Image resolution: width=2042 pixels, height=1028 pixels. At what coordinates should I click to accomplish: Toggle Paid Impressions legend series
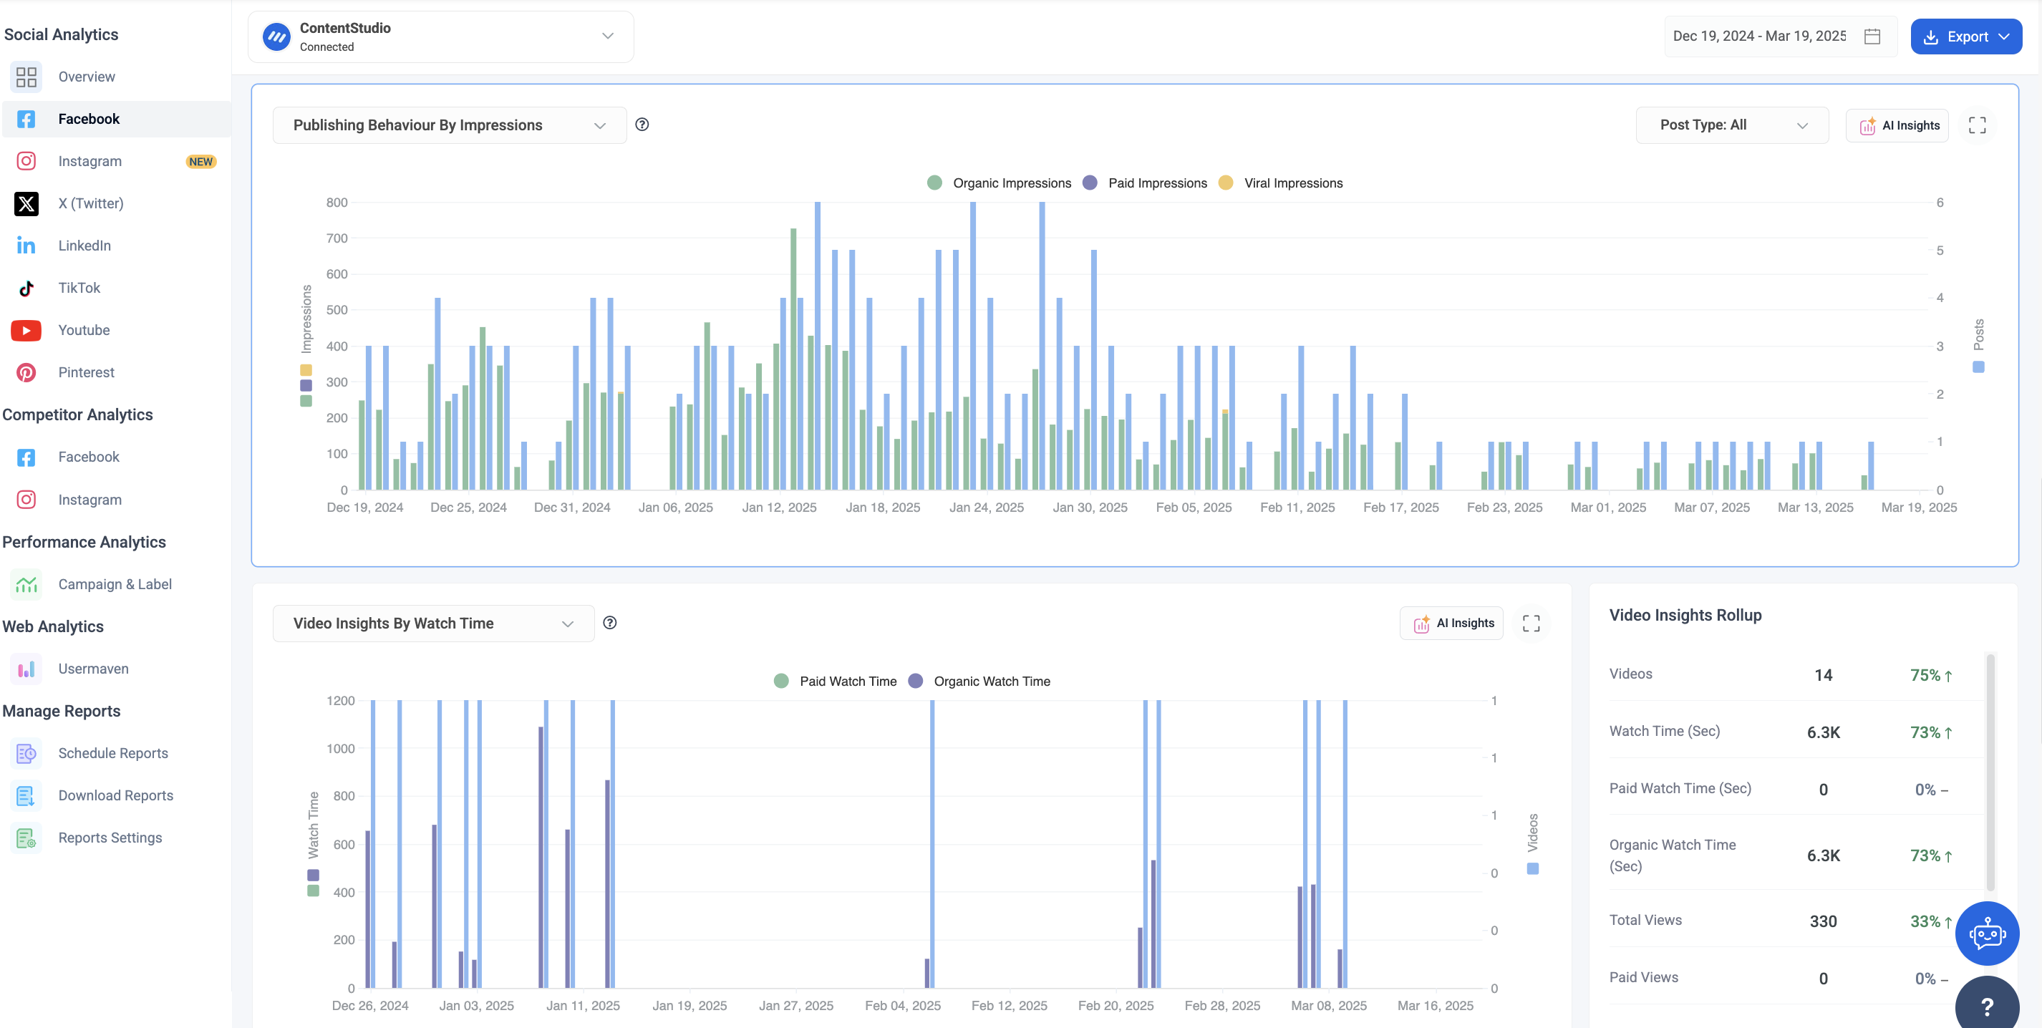1145,183
